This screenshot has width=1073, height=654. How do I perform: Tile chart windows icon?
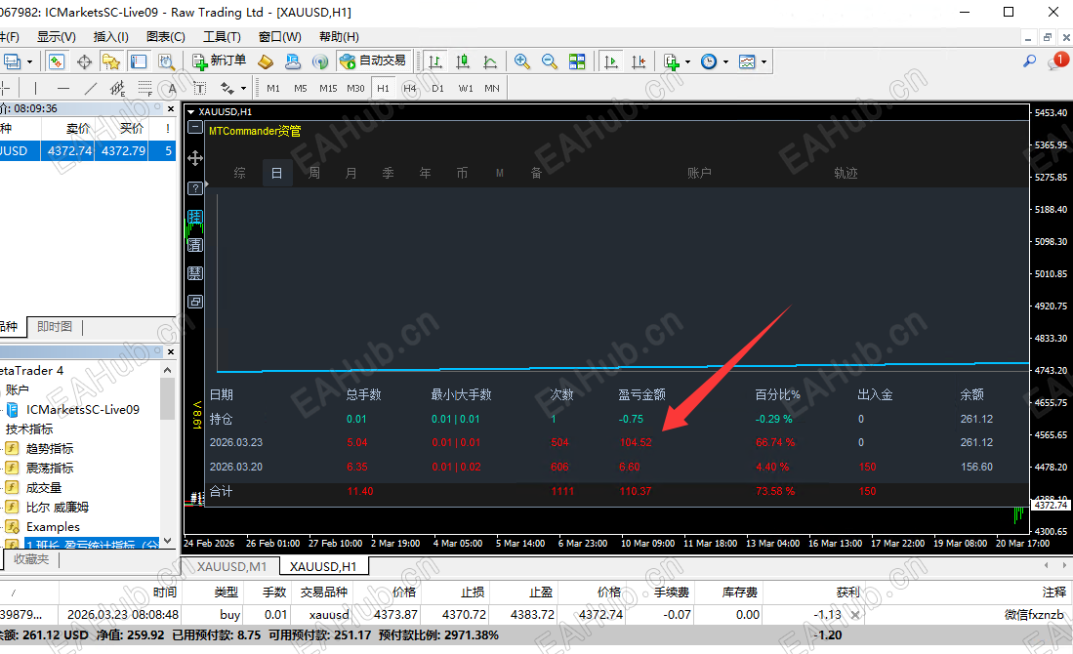point(577,61)
